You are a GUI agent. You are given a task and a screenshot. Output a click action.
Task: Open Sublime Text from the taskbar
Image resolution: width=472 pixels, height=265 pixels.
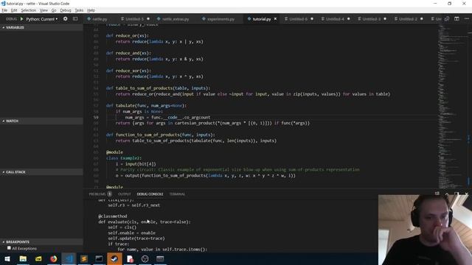84,258
